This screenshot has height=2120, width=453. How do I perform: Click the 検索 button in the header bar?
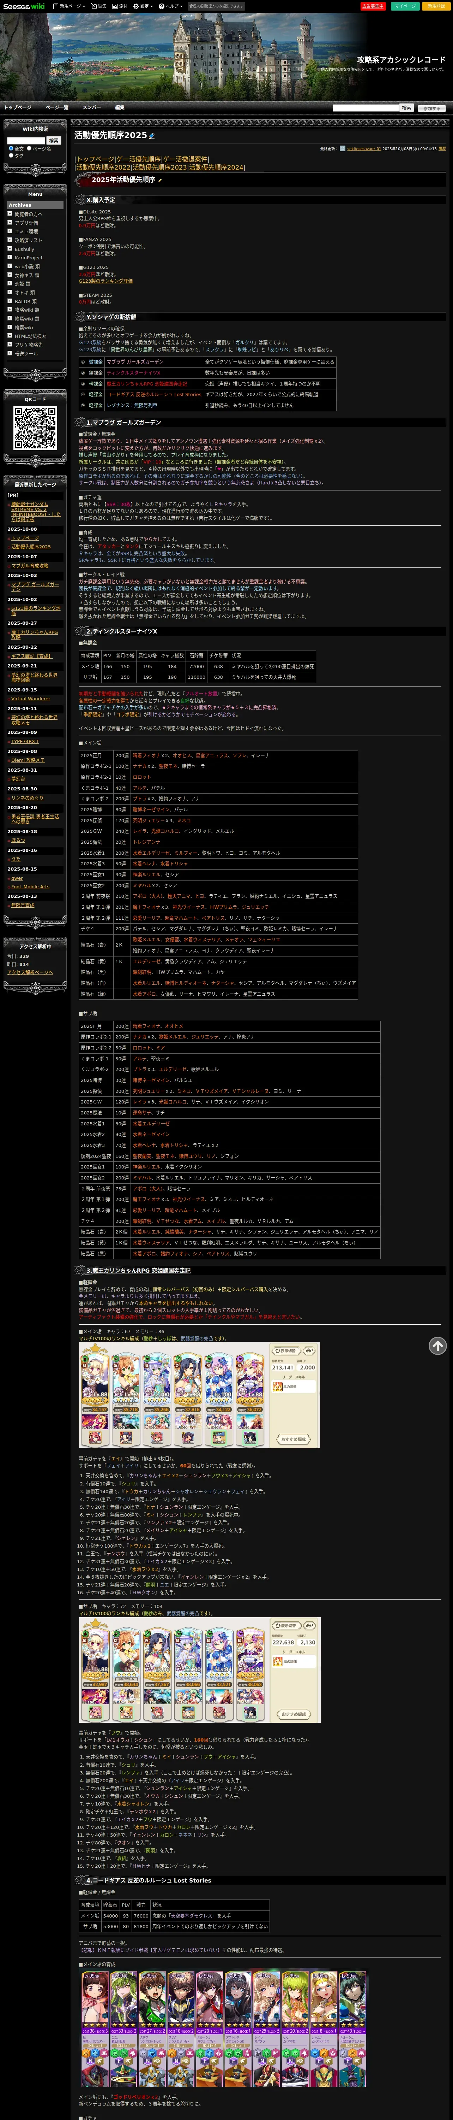point(406,108)
